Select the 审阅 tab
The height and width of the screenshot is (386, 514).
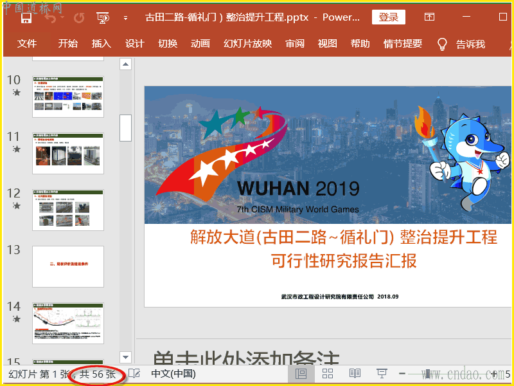click(x=295, y=44)
